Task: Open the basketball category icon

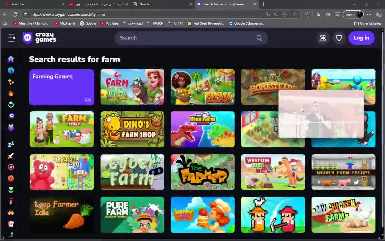Action: [11, 178]
